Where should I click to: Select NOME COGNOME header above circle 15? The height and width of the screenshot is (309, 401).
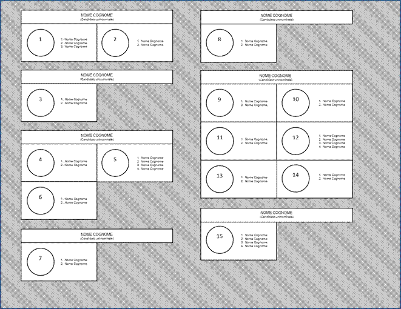pyautogui.click(x=277, y=215)
